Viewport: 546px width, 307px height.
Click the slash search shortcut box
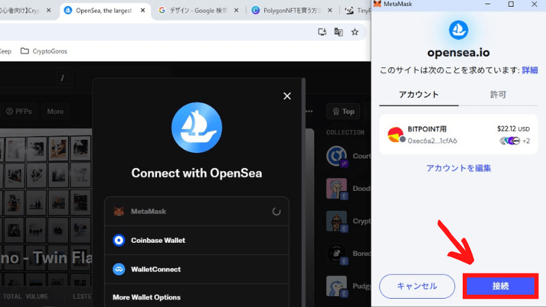pyautogui.click(x=62, y=78)
